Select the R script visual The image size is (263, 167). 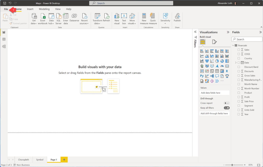227,71
